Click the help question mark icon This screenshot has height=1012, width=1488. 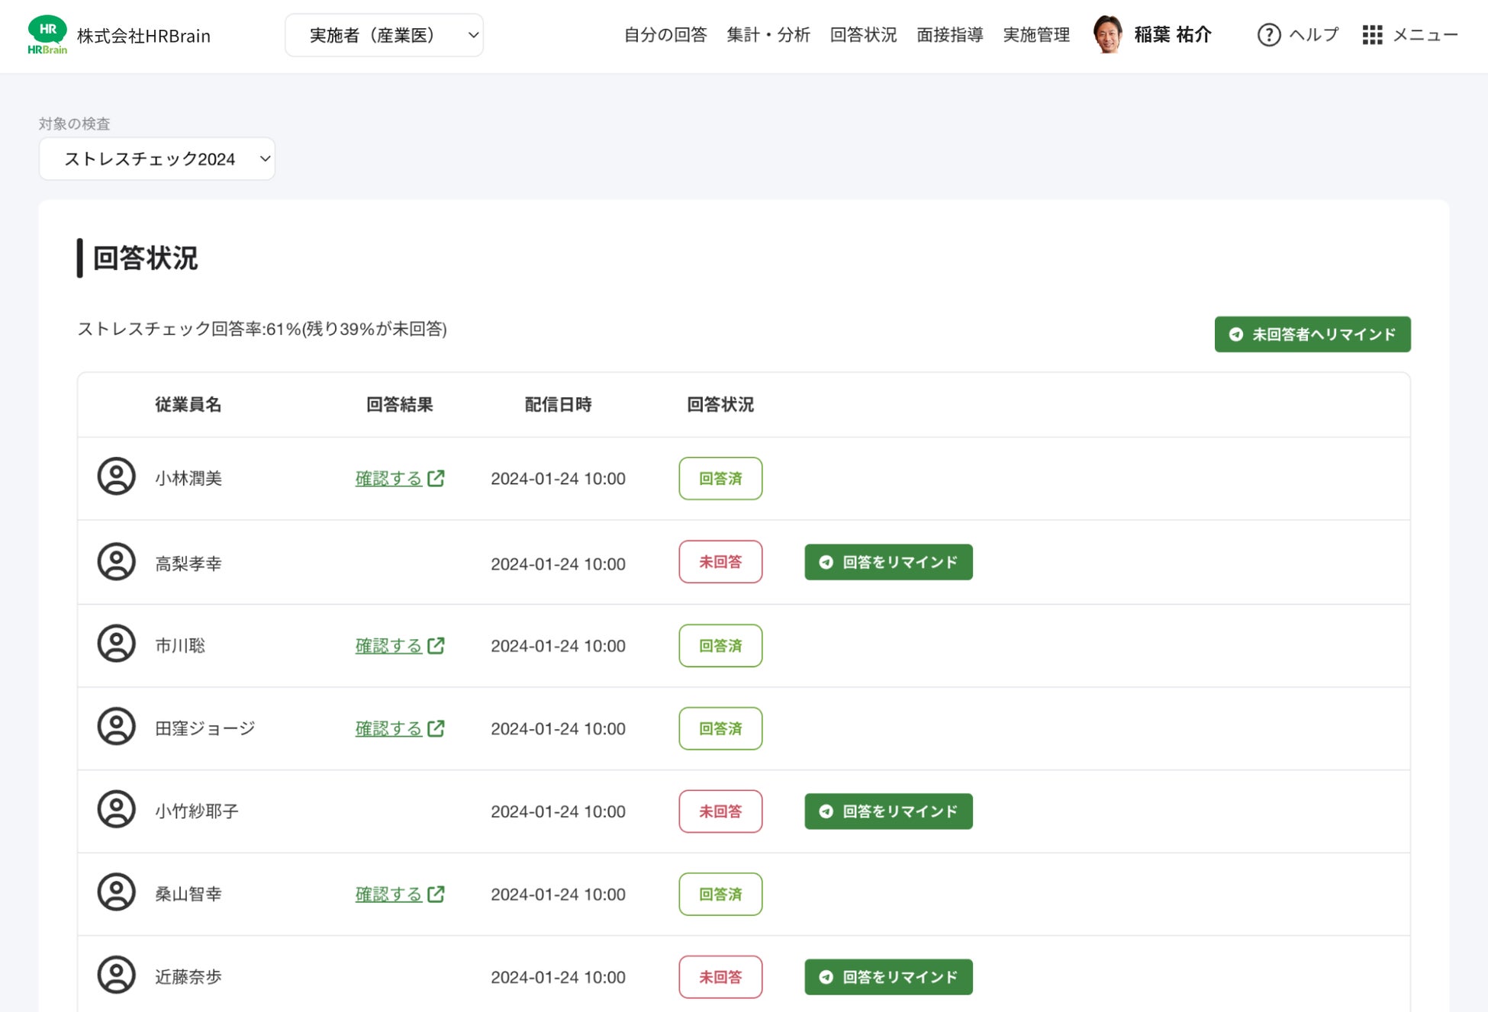1268,35
